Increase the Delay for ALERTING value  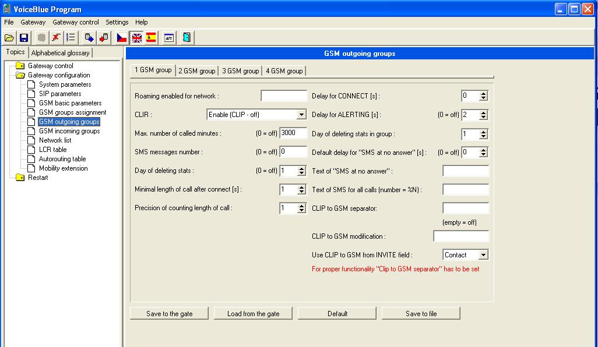point(483,112)
